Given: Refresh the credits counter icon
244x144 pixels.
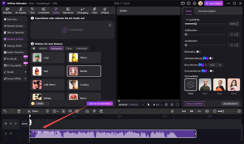Looking at the screenshot, I should 48,104.
